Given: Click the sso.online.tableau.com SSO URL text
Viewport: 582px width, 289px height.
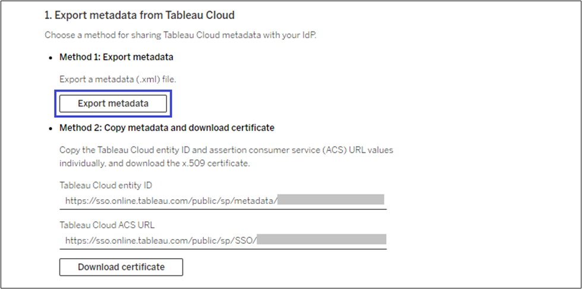Looking at the screenshot, I should [x=161, y=240].
